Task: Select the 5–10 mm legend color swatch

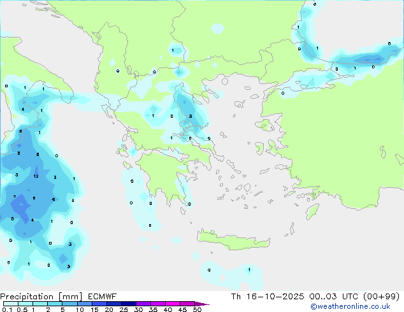Action: 69,304
